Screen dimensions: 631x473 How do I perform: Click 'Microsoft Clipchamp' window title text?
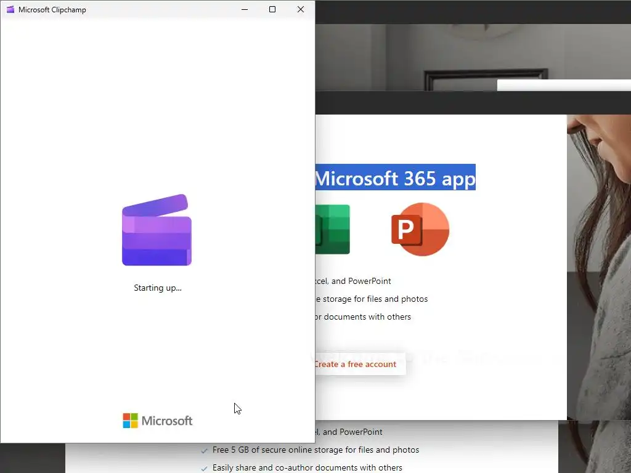click(52, 10)
